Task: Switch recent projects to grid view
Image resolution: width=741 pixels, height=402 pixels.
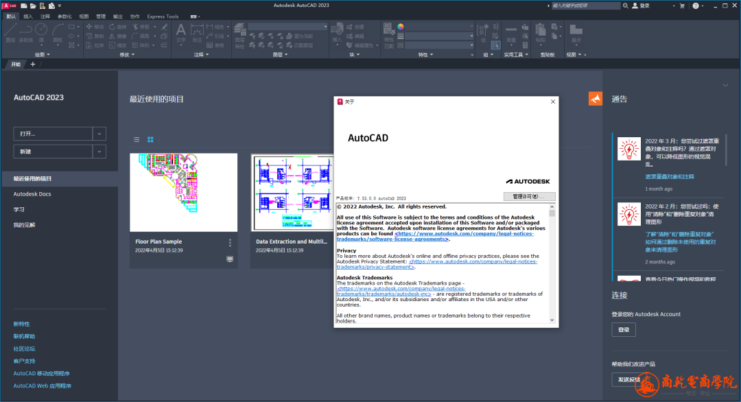Action: pyautogui.click(x=150, y=139)
